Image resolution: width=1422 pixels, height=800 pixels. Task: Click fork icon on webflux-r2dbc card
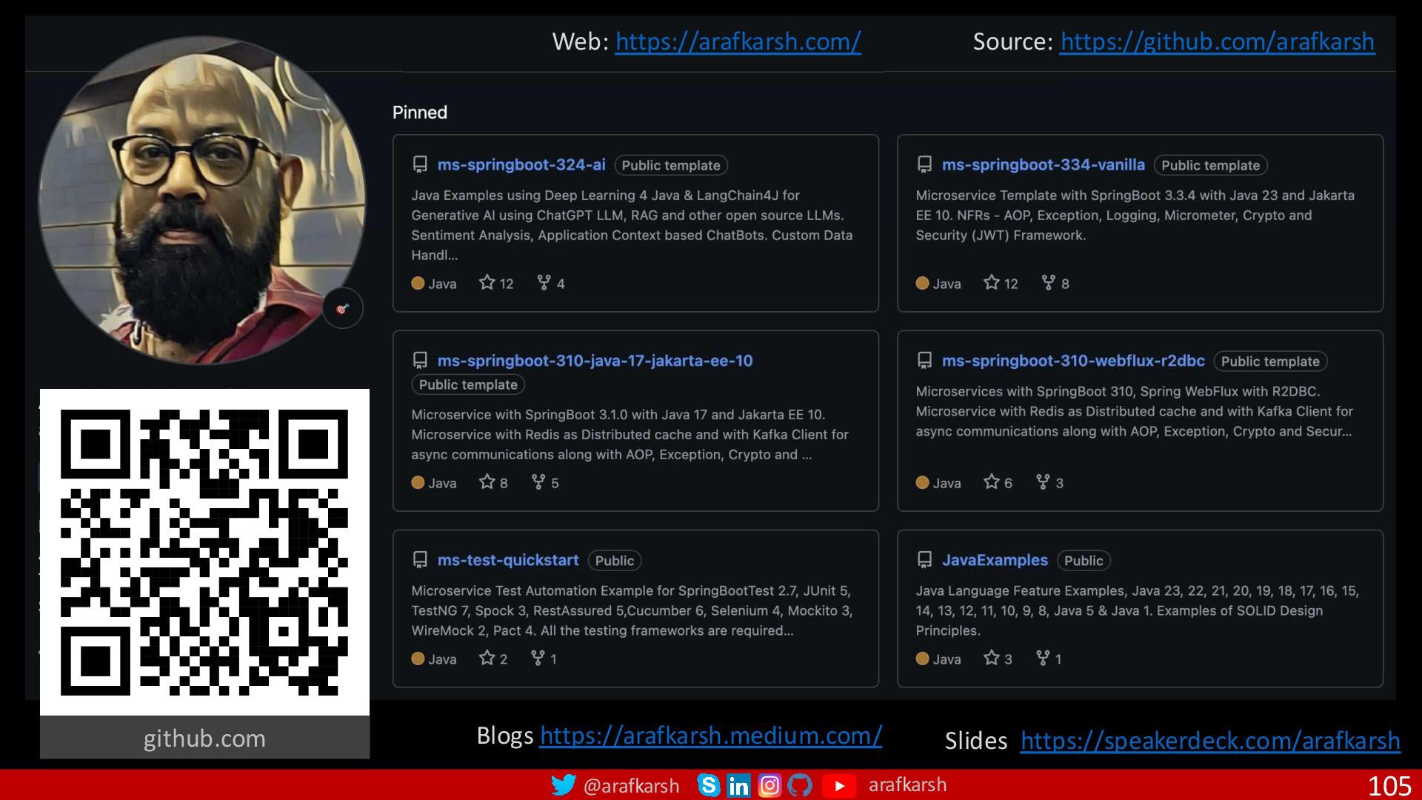coord(1043,481)
